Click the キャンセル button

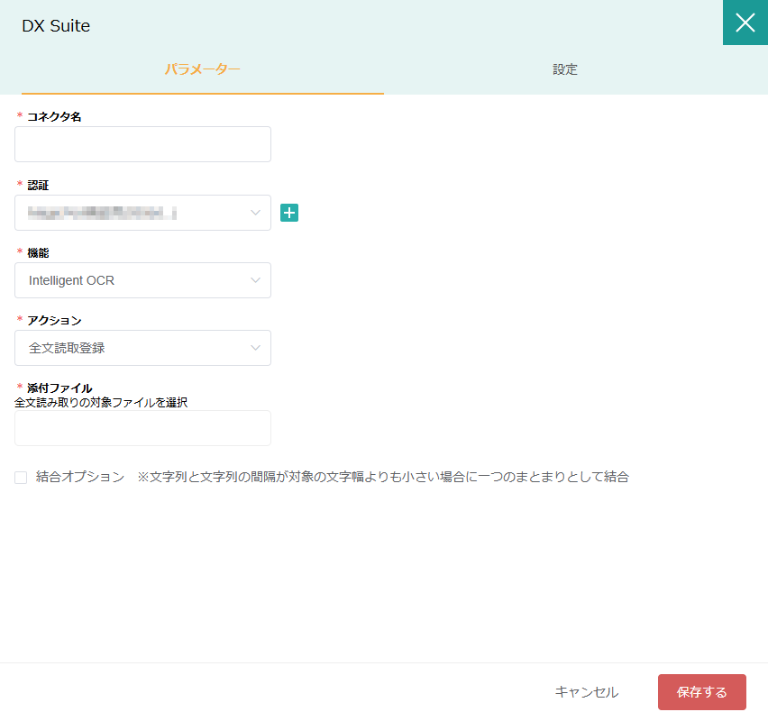pyautogui.click(x=586, y=691)
